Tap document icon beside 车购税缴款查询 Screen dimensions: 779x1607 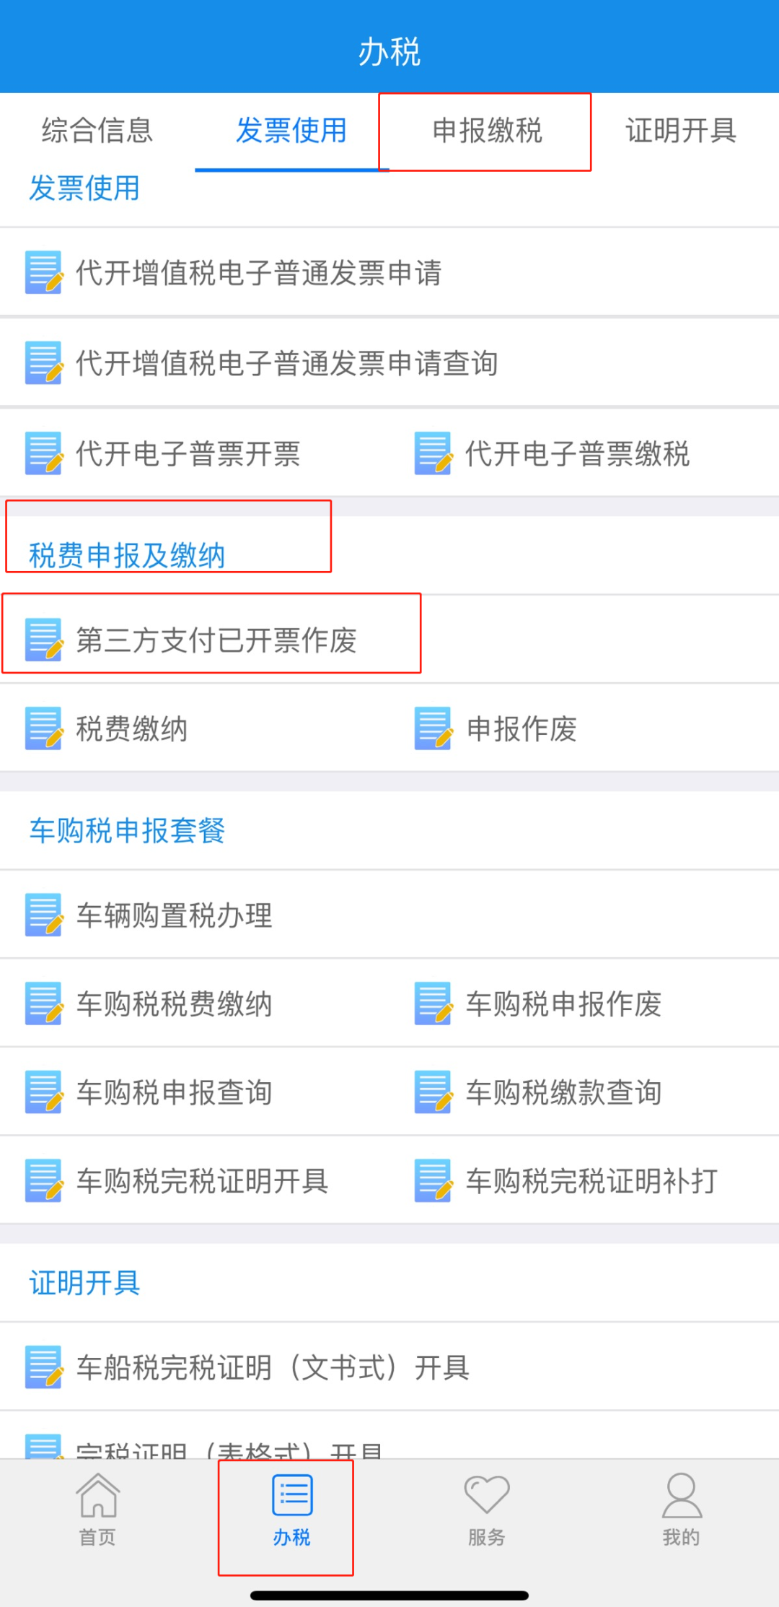point(433,1092)
